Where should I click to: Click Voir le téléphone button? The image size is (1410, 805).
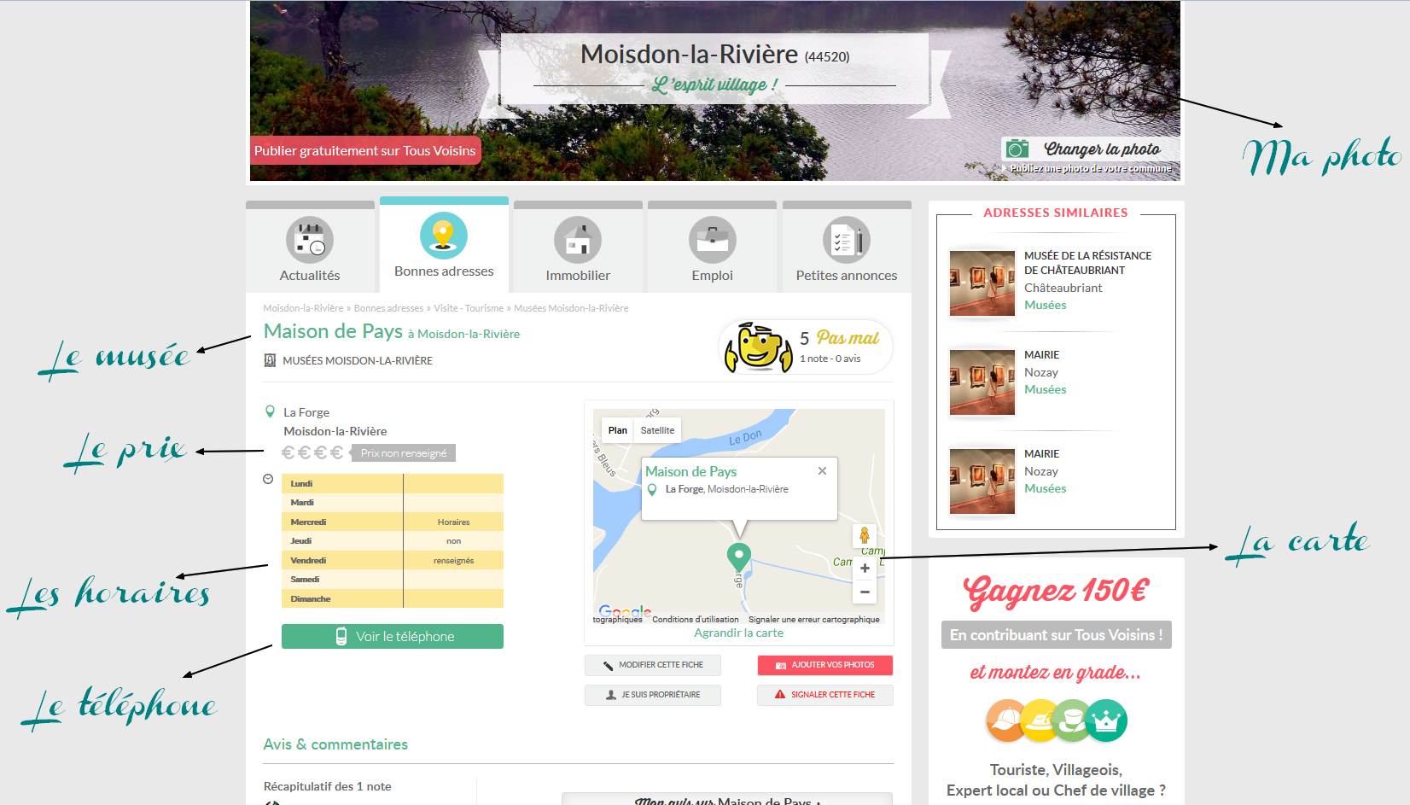click(x=393, y=636)
